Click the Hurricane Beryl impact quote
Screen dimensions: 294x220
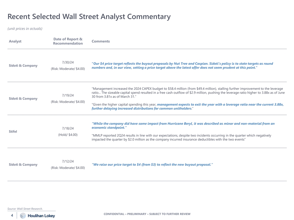click(x=183, y=125)
